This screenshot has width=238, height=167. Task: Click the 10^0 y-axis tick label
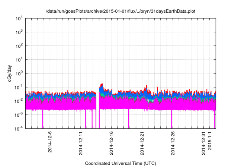pyautogui.click(x=19, y=73)
